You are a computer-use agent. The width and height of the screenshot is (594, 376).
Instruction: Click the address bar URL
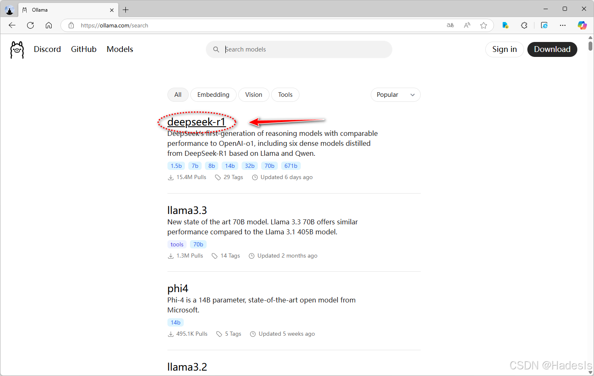[x=115, y=25]
